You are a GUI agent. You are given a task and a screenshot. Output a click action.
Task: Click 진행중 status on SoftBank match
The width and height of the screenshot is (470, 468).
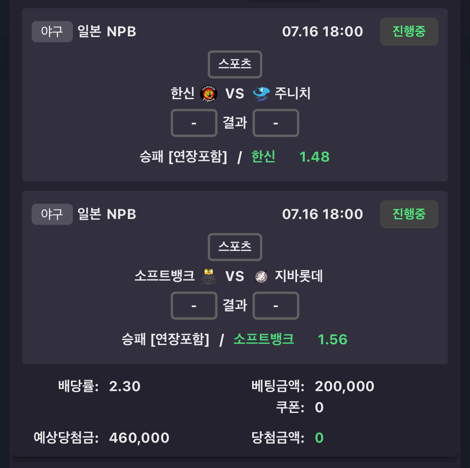coord(409,214)
